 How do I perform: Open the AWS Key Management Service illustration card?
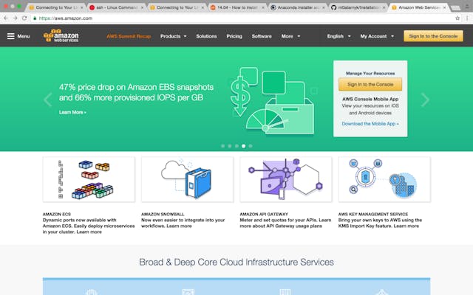[384, 179]
